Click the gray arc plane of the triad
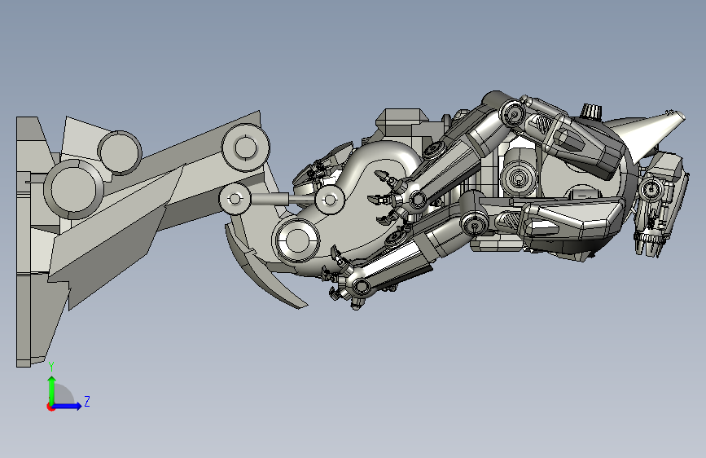 pyautogui.click(x=64, y=394)
